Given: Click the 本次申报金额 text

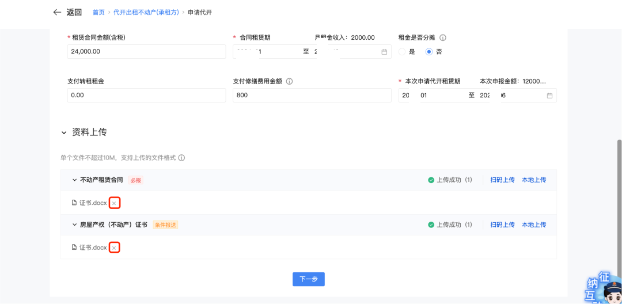Looking at the screenshot, I should point(513,81).
